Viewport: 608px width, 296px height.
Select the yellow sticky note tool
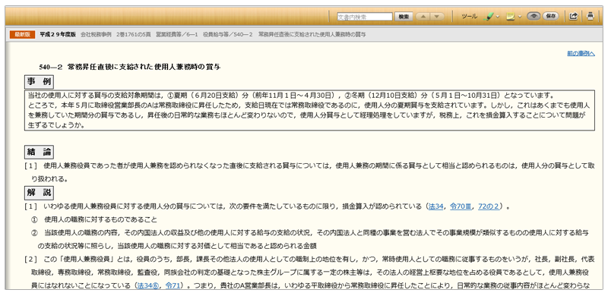(511, 17)
